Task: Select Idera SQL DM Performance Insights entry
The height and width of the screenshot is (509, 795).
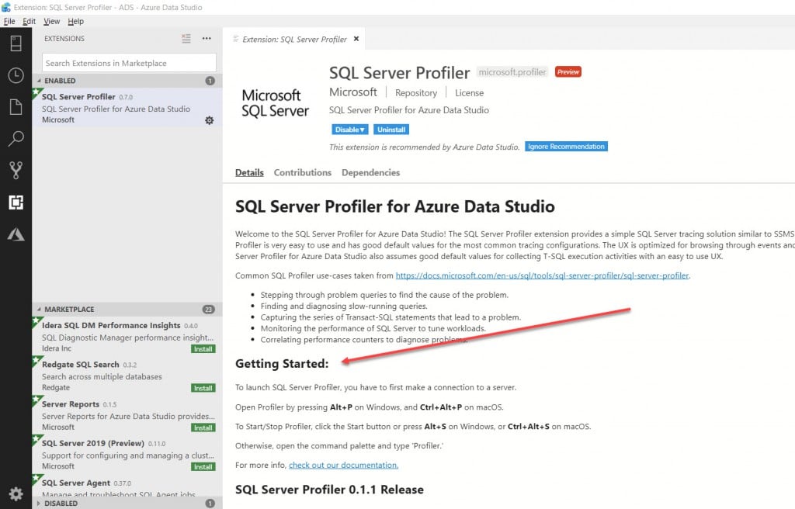Action: tap(127, 336)
